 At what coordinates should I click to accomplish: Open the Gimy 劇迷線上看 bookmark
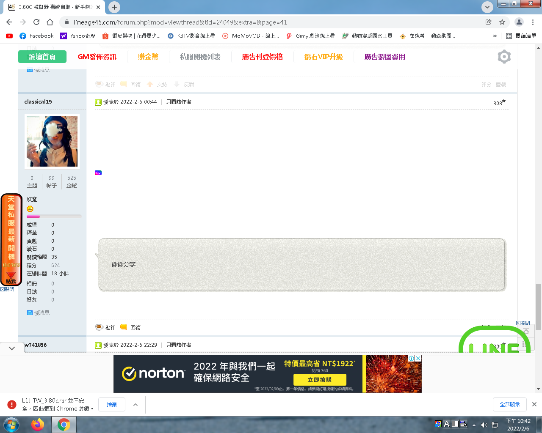310,36
